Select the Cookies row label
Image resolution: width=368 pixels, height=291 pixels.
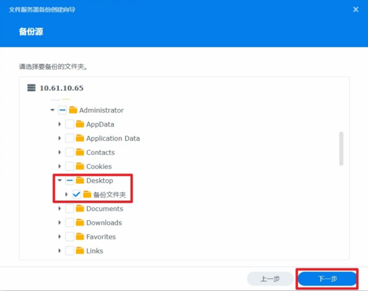point(99,167)
